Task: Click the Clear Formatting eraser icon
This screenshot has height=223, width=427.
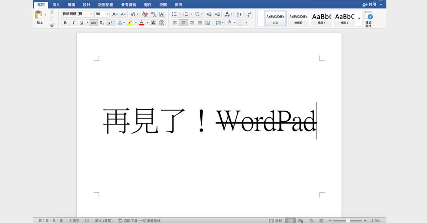Action: coord(144,14)
